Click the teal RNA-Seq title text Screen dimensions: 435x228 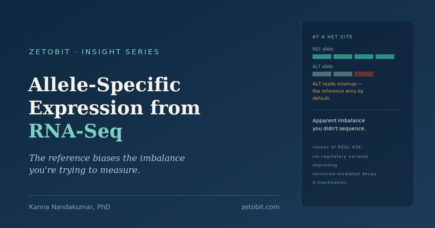coord(76,131)
